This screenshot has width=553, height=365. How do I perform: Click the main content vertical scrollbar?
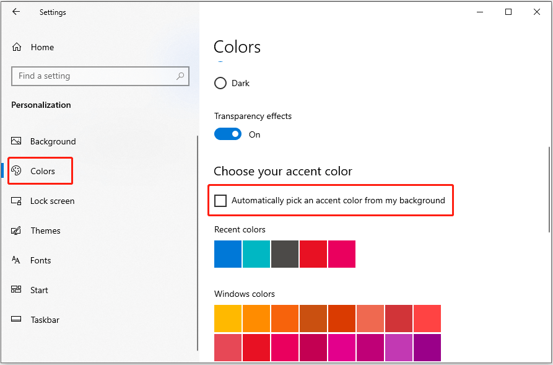(x=549, y=189)
